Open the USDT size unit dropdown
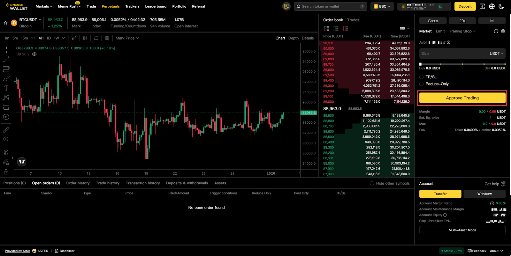The height and width of the screenshot is (256, 511). point(496,54)
